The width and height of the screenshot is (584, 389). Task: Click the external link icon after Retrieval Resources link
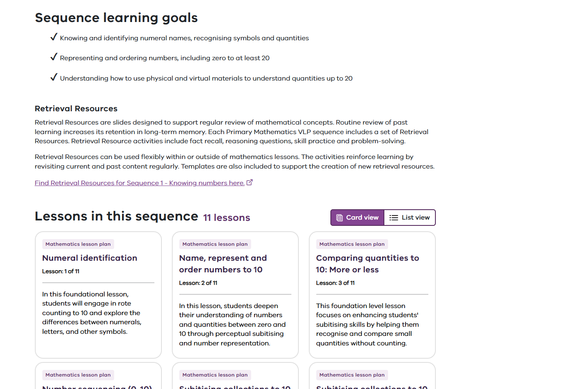pos(249,182)
